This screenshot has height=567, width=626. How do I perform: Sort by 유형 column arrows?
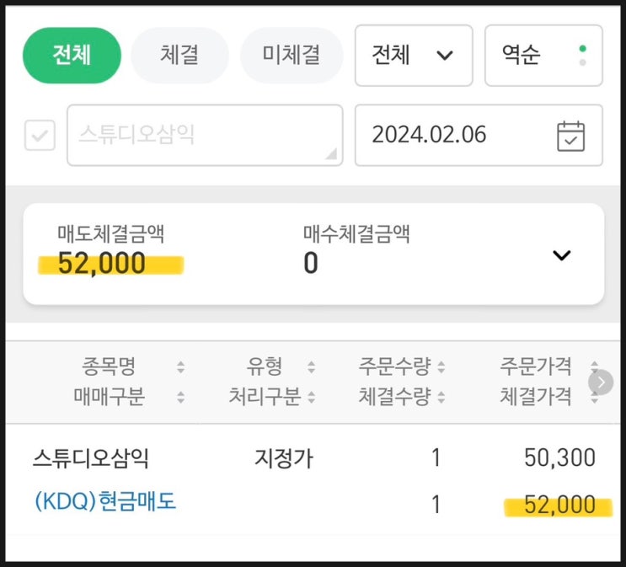pos(311,367)
